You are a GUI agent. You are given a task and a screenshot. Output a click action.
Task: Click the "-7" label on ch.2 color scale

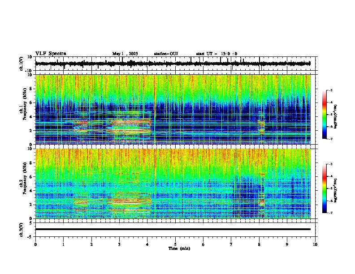click(x=330, y=213)
